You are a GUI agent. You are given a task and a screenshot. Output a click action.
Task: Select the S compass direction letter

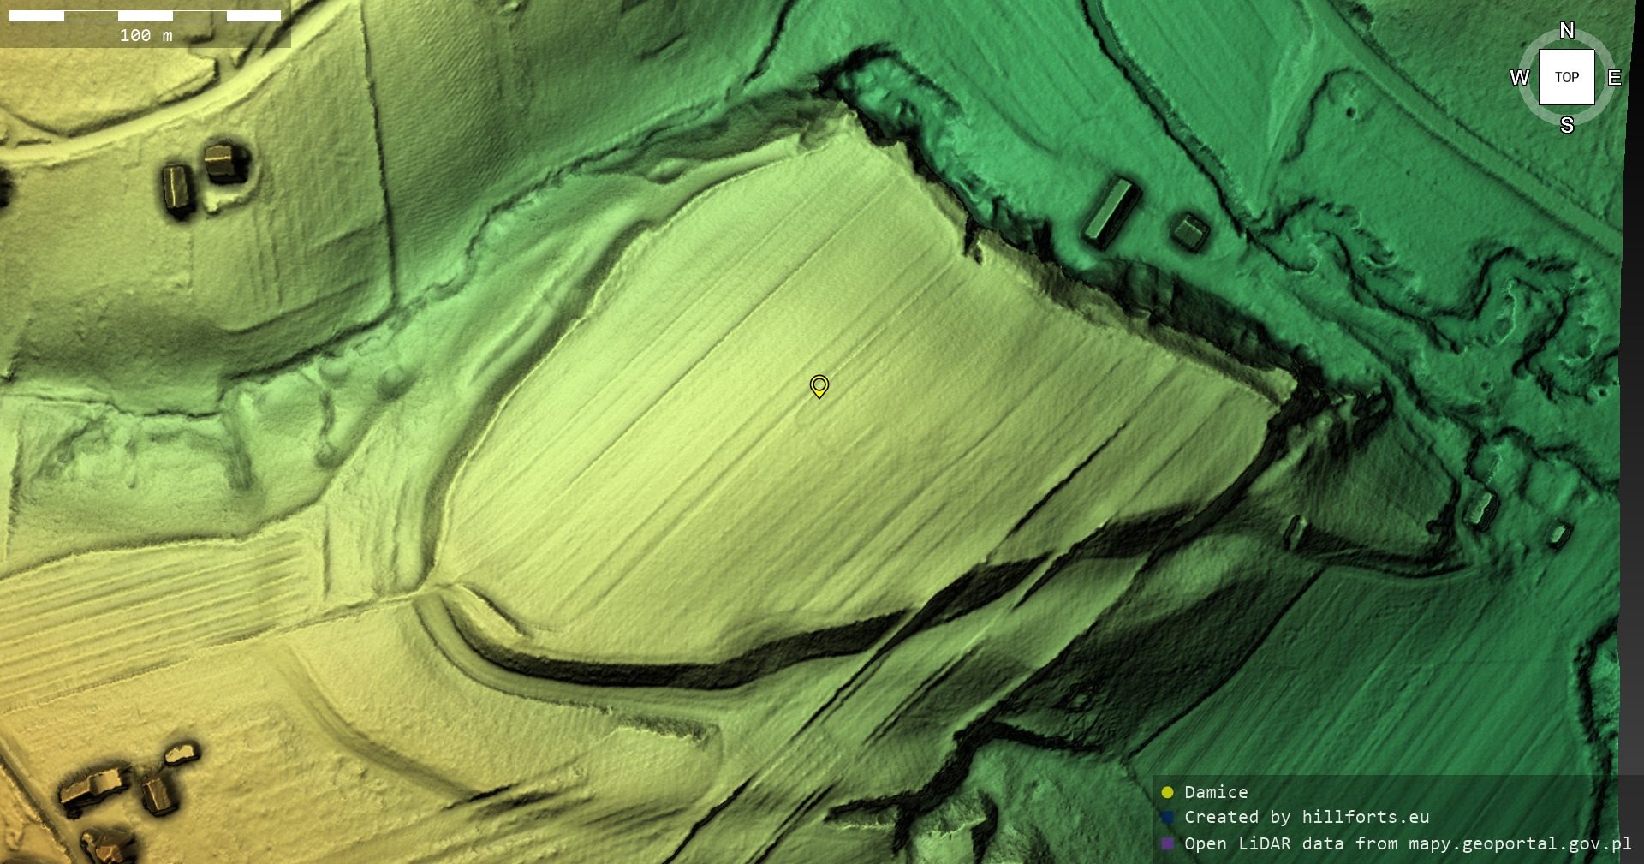[1566, 125]
